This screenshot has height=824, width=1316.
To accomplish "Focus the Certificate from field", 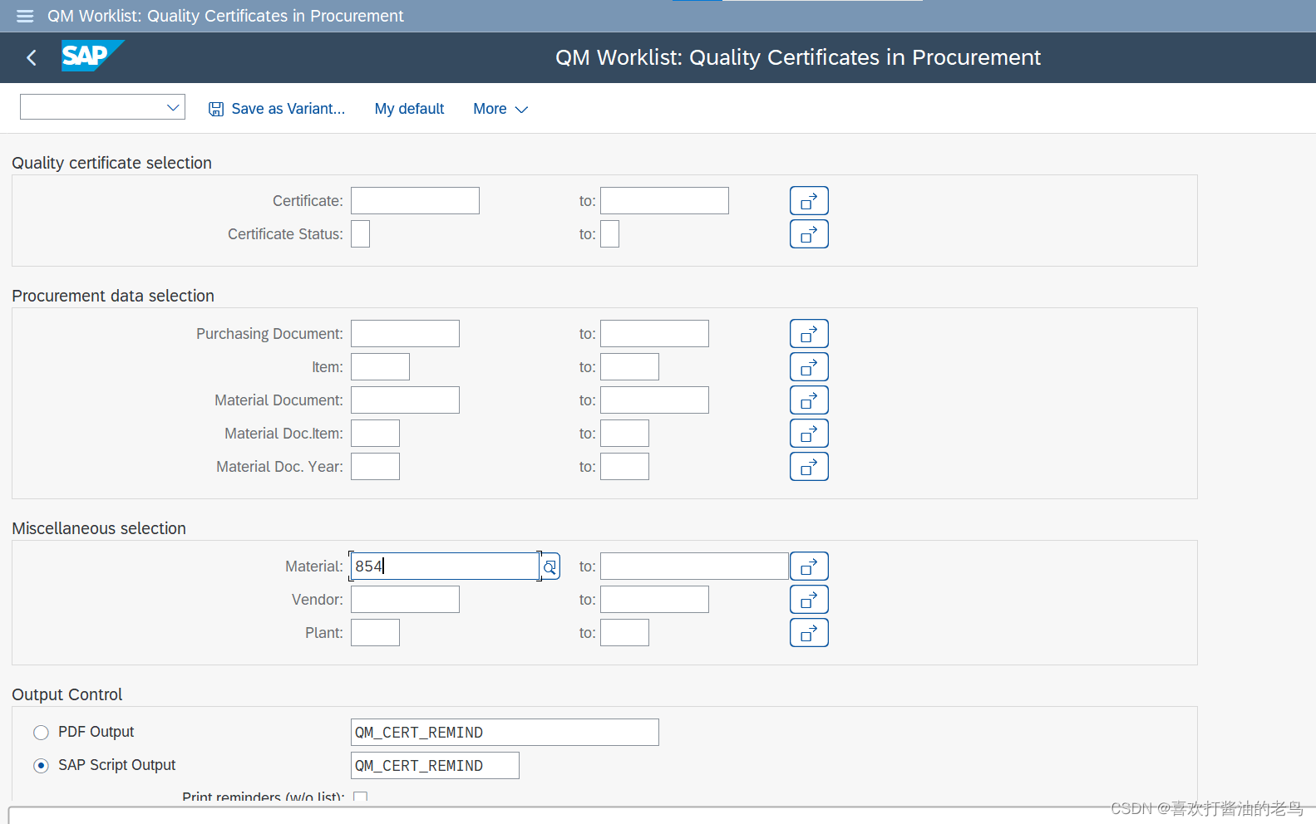I will [415, 201].
